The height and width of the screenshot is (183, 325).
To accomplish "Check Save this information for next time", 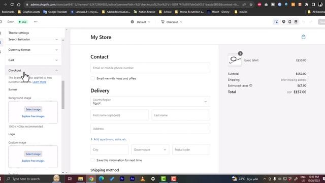I will 92,160.
